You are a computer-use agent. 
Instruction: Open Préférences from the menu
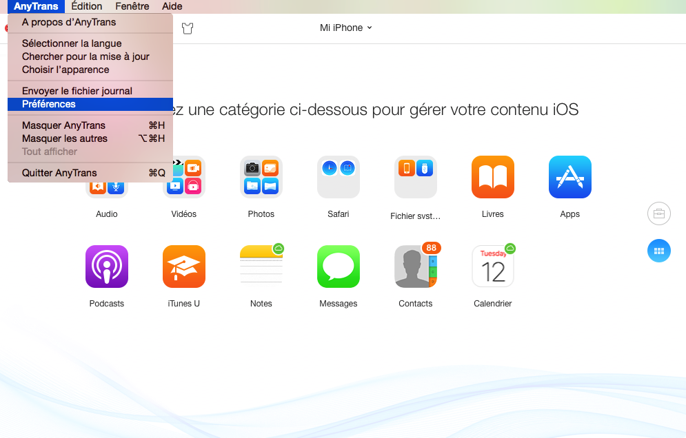coord(90,104)
